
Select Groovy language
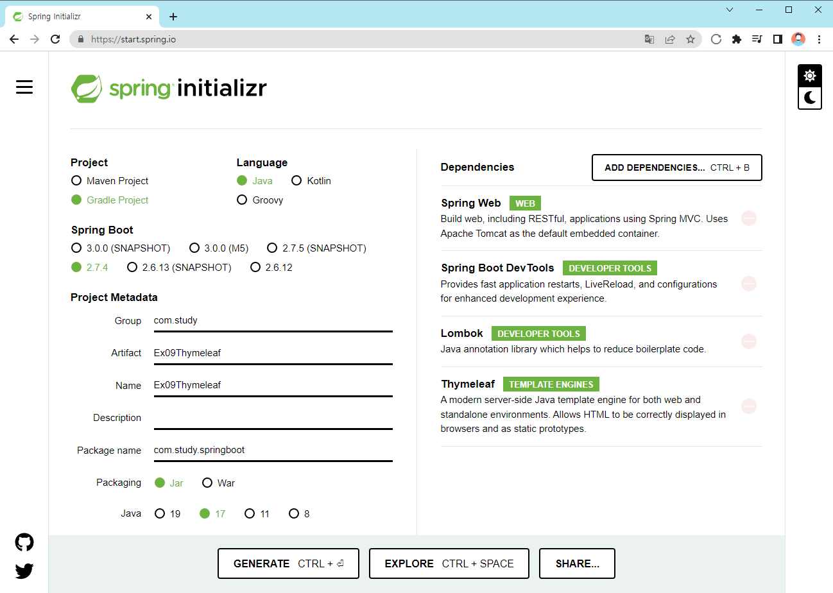pyautogui.click(x=260, y=200)
